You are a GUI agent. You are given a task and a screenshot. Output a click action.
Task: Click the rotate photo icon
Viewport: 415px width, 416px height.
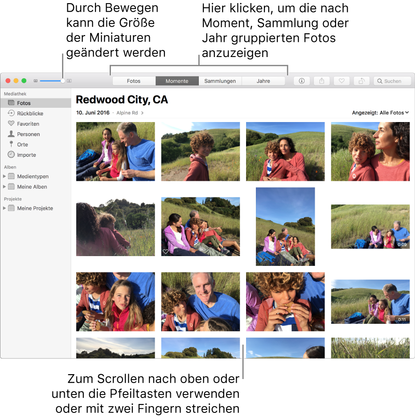pyautogui.click(x=362, y=81)
